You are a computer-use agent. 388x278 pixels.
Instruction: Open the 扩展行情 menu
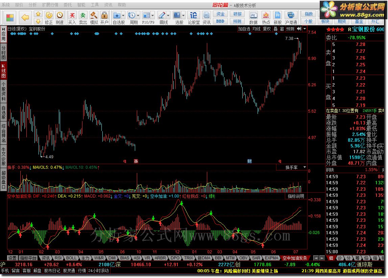[50, 5]
